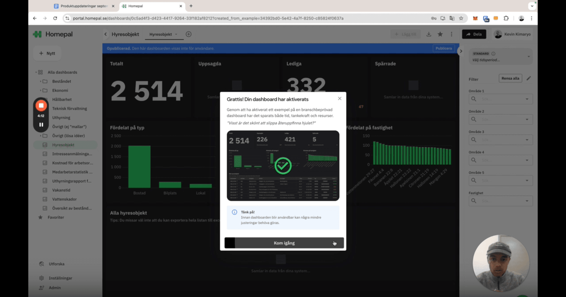Open Kostnad för arbetsor... dashboard
Image resolution: width=566 pixels, height=297 pixels.
[73, 163]
